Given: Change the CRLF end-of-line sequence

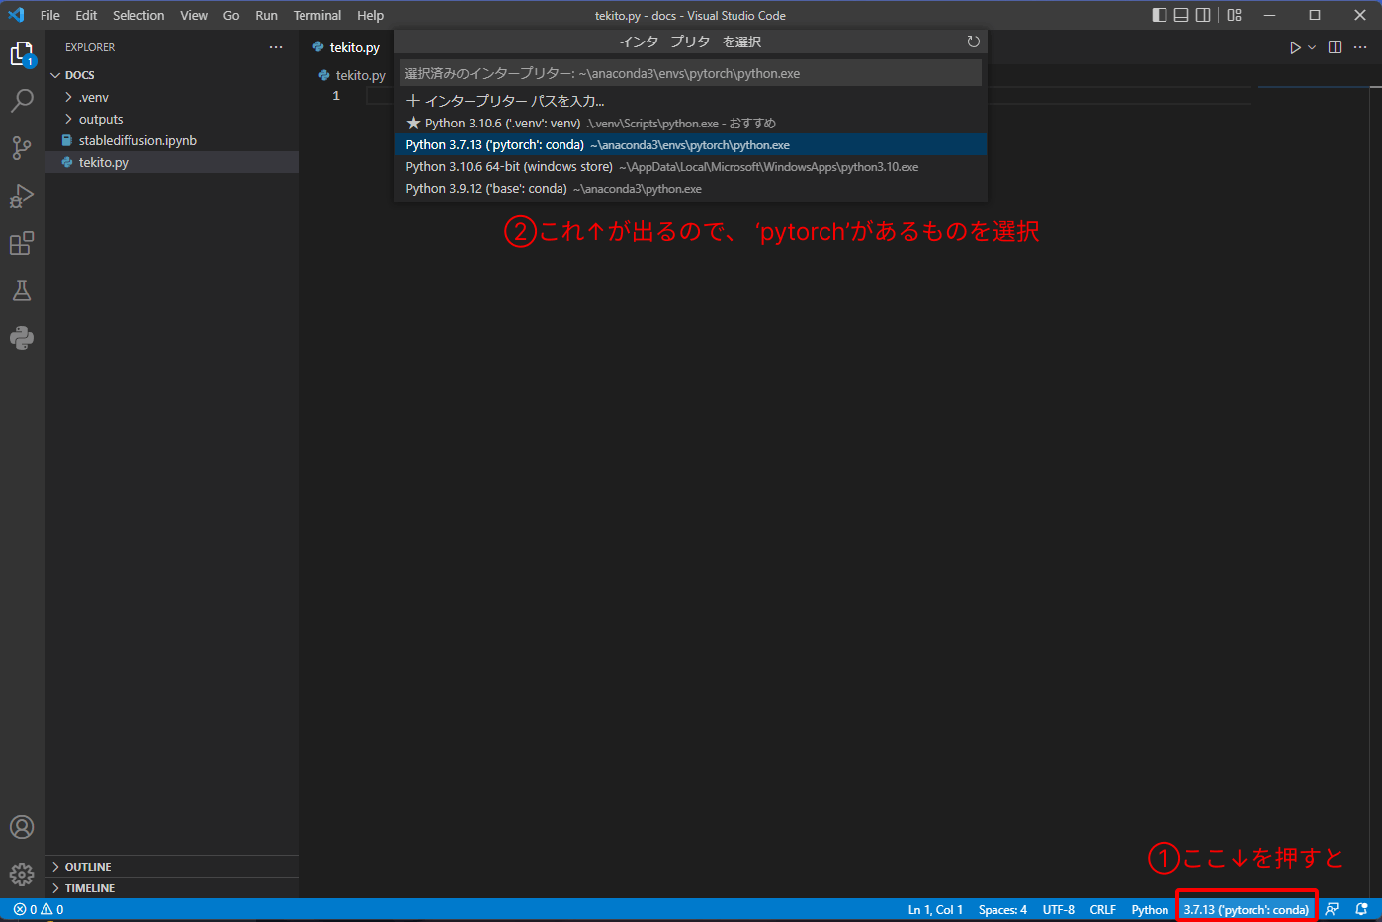Looking at the screenshot, I should click(x=1102, y=910).
